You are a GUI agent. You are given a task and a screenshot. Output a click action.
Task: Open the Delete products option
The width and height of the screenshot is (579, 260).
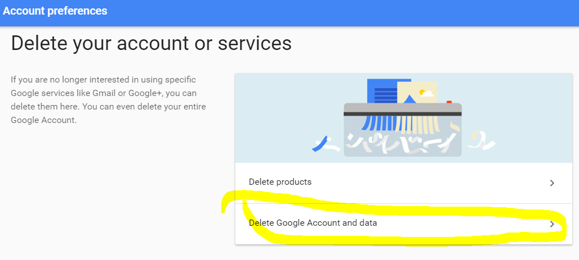404,183
